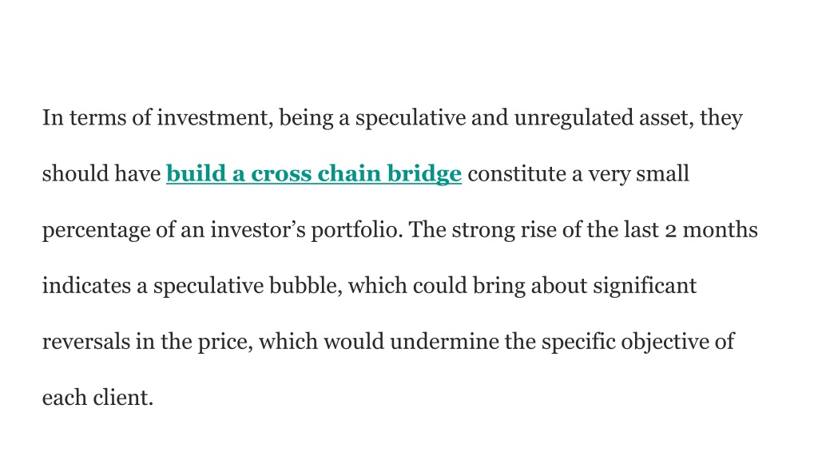Click the word "portfolio" in the third line

pos(357,231)
